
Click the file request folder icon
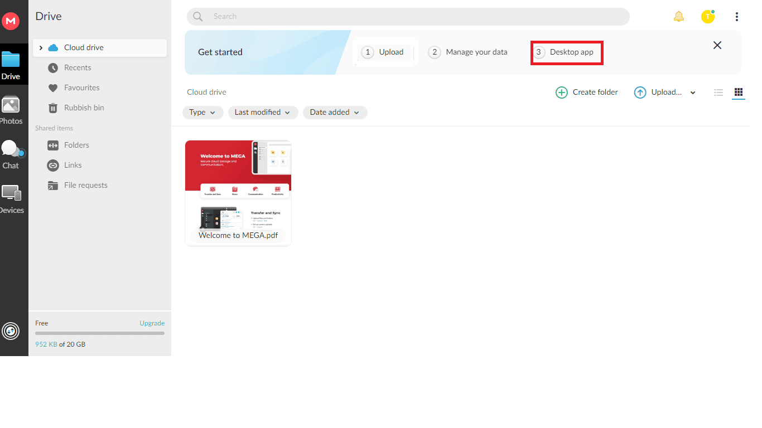tap(53, 186)
